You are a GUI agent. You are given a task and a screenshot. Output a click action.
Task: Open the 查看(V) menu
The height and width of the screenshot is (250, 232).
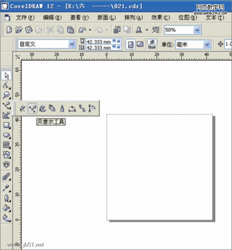coord(79,18)
